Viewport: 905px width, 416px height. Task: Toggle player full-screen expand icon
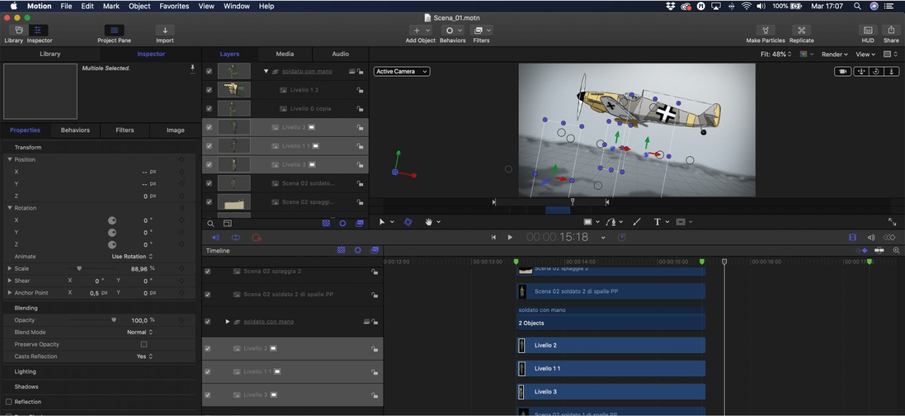point(892,222)
